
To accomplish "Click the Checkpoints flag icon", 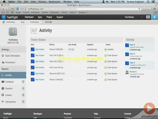I will click(x=3, y=102).
